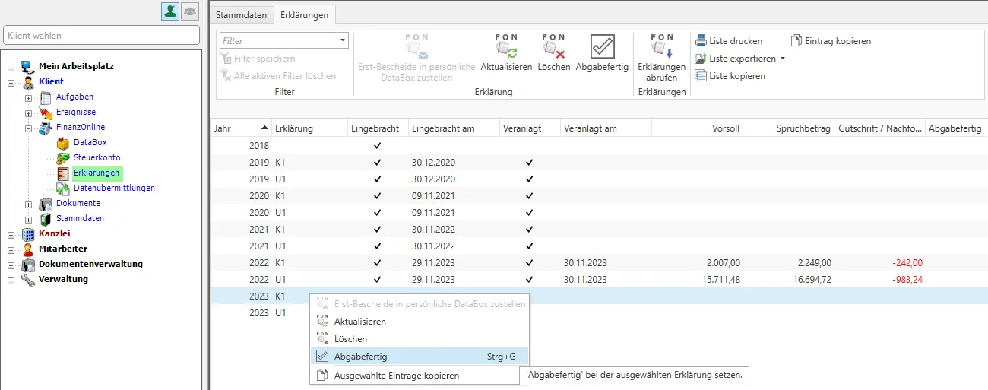Viewport: 988px width, 390px height.
Task: Open Erklärungen in the FinanzOnline tree
Action: click(97, 173)
